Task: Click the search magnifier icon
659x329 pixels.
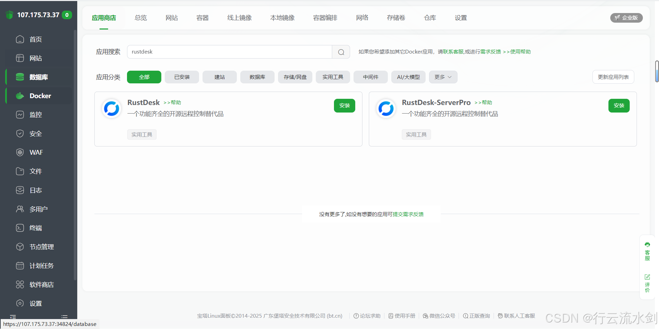Action: click(x=341, y=52)
